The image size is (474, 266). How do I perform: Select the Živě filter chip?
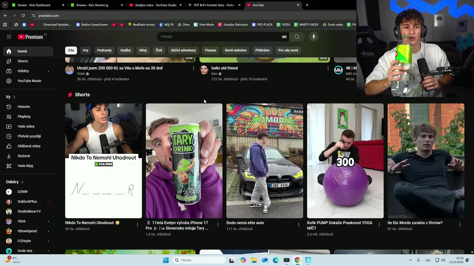(159, 50)
